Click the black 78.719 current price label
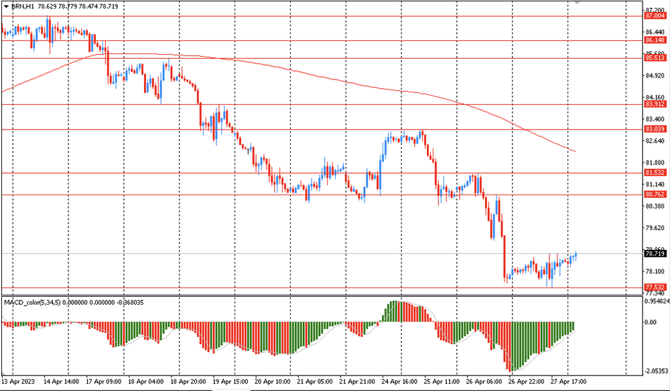 655,254
